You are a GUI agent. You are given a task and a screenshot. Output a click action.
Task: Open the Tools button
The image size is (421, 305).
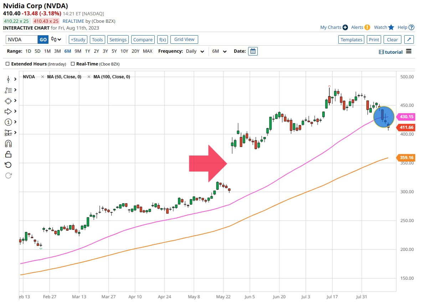[x=97, y=40]
